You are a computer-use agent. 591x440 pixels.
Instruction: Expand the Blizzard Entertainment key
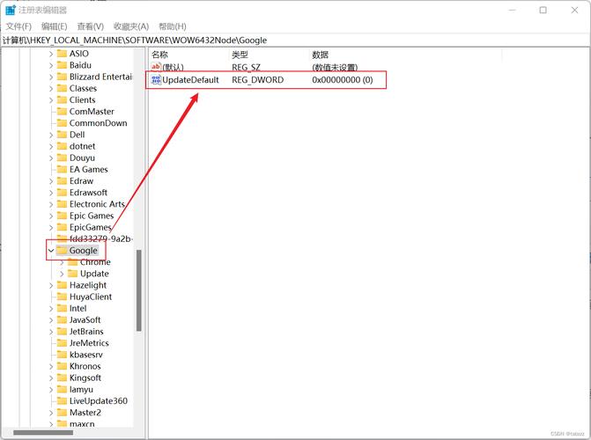(x=50, y=77)
